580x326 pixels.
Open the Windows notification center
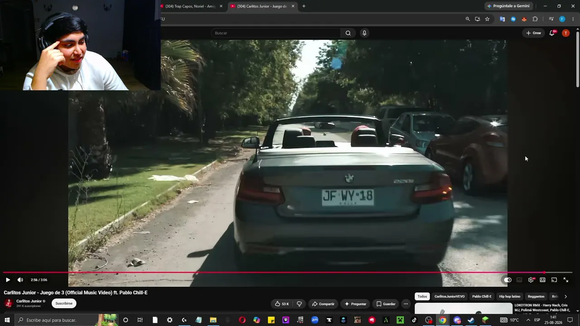point(570,320)
